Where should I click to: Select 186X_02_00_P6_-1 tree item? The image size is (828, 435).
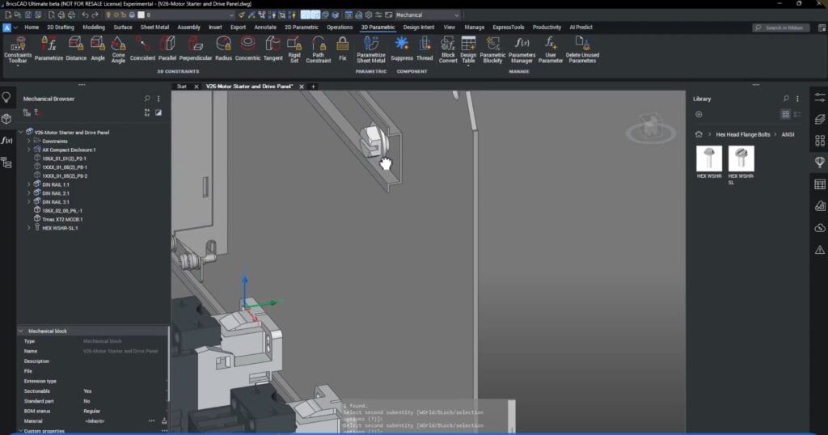pyautogui.click(x=61, y=211)
